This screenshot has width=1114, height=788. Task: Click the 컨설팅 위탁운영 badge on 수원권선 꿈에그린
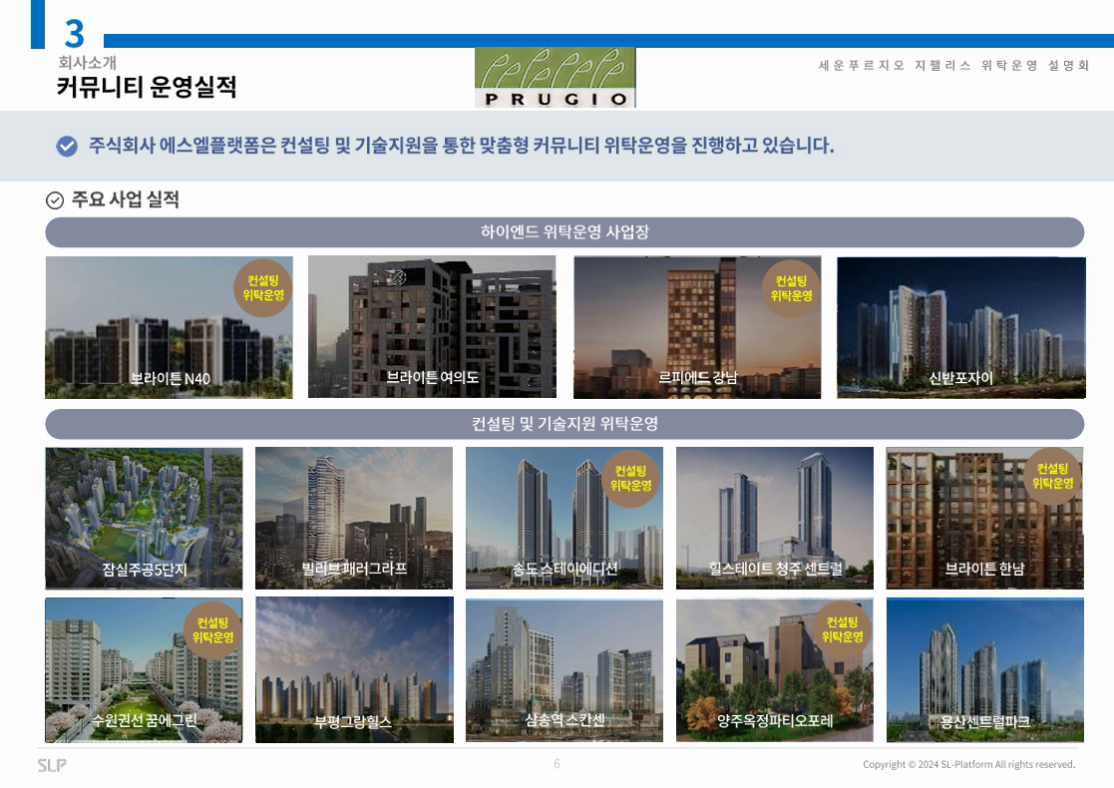pyautogui.click(x=213, y=630)
